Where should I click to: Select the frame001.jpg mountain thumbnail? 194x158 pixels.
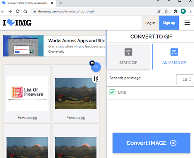[76, 93]
